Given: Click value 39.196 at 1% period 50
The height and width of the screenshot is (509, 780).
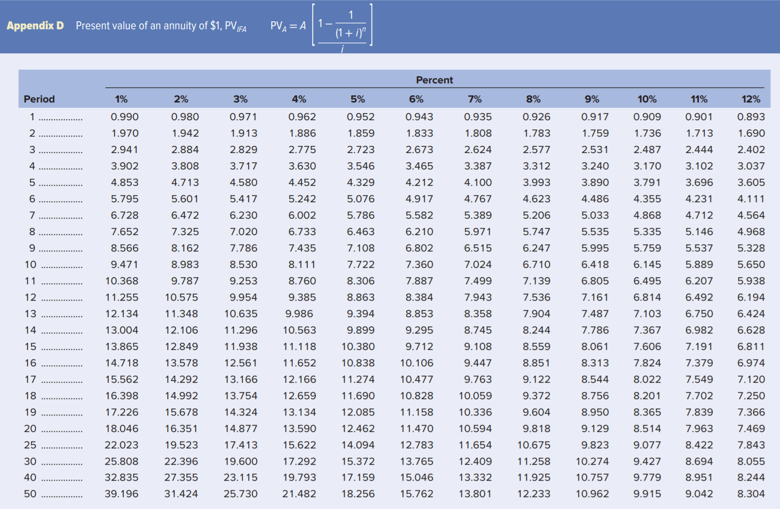Looking at the screenshot, I should 121,493.
